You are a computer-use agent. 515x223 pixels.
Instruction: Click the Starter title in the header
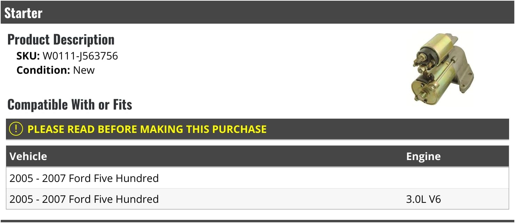tap(23, 13)
